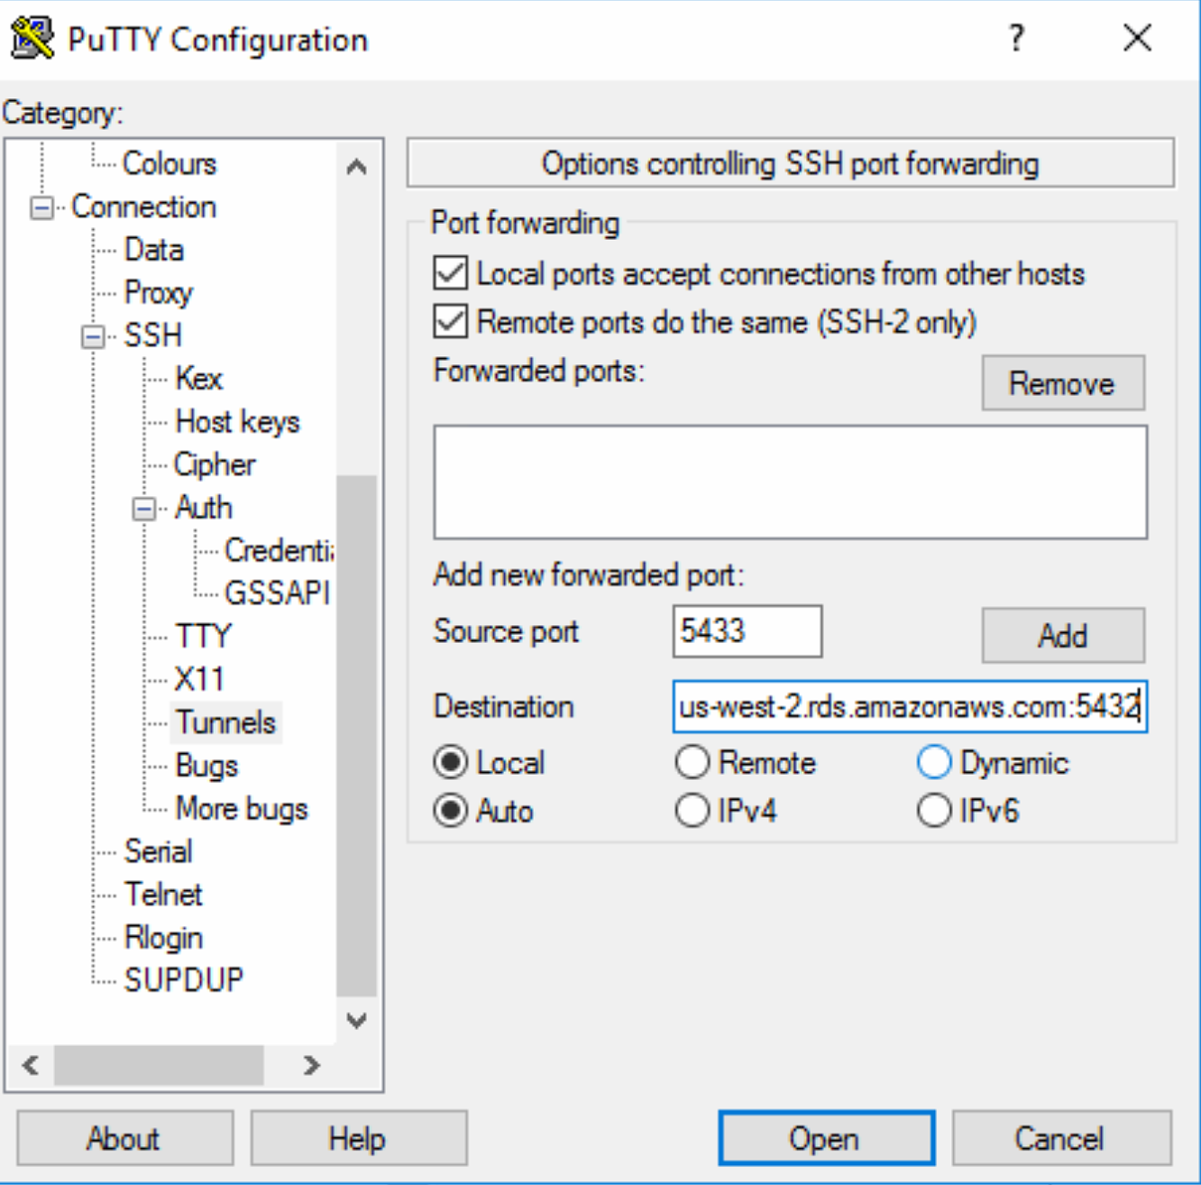Open the Tunnels category
The width and height of the screenshot is (1201, 1185).
click(x=225, y=722)
